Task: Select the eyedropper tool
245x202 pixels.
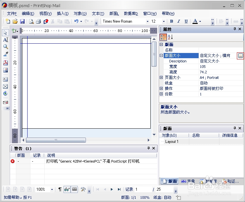Action: point(5,54)
